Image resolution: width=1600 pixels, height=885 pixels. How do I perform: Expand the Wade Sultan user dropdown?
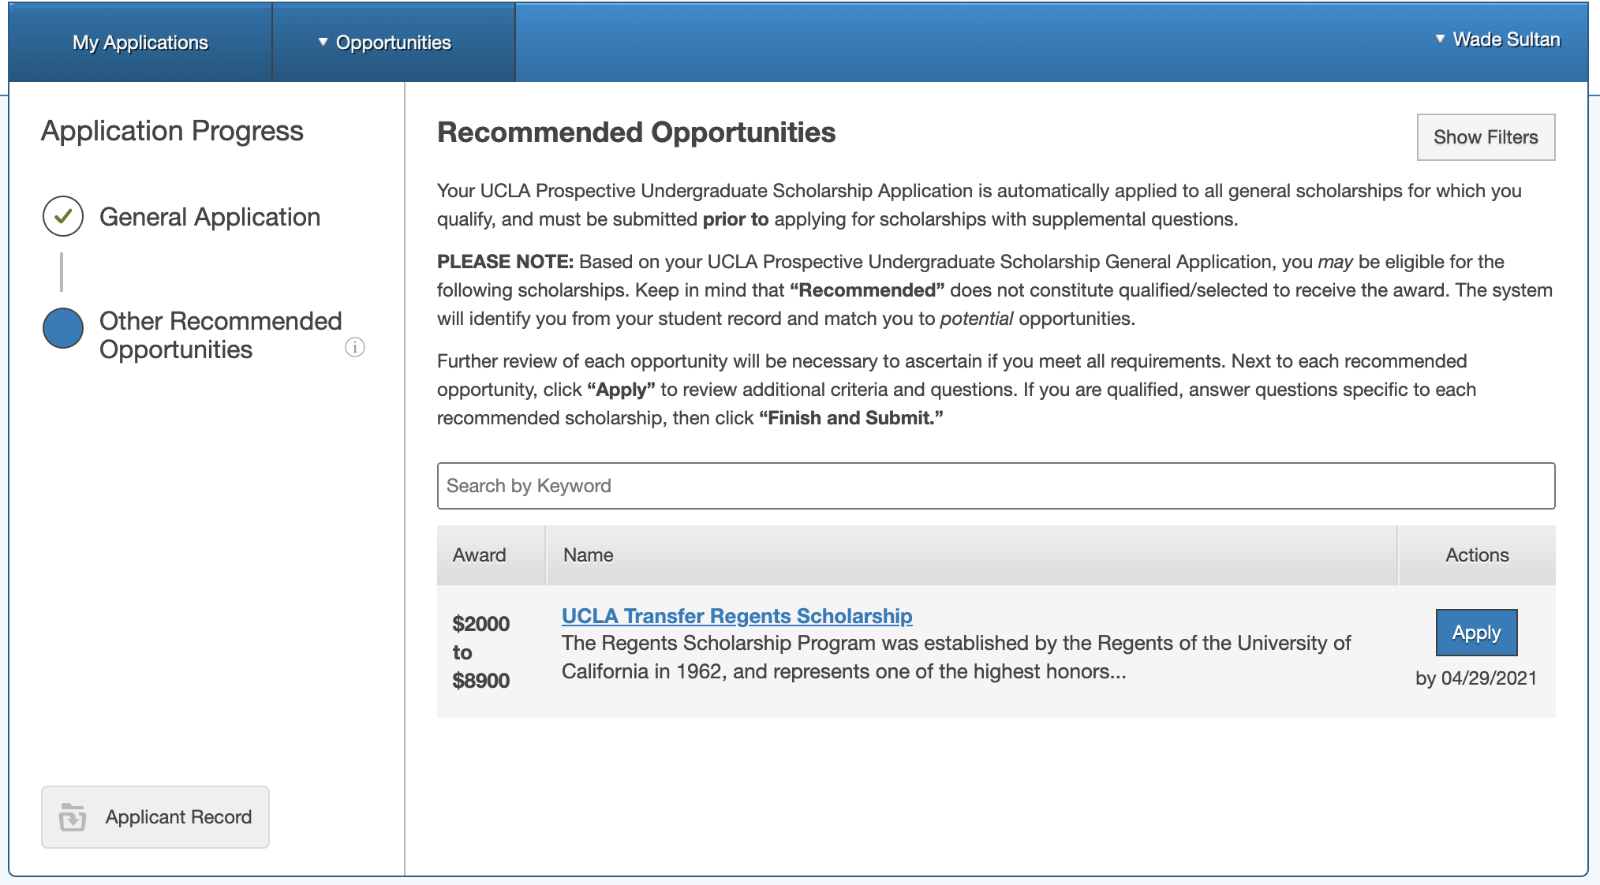[1497, 39]
